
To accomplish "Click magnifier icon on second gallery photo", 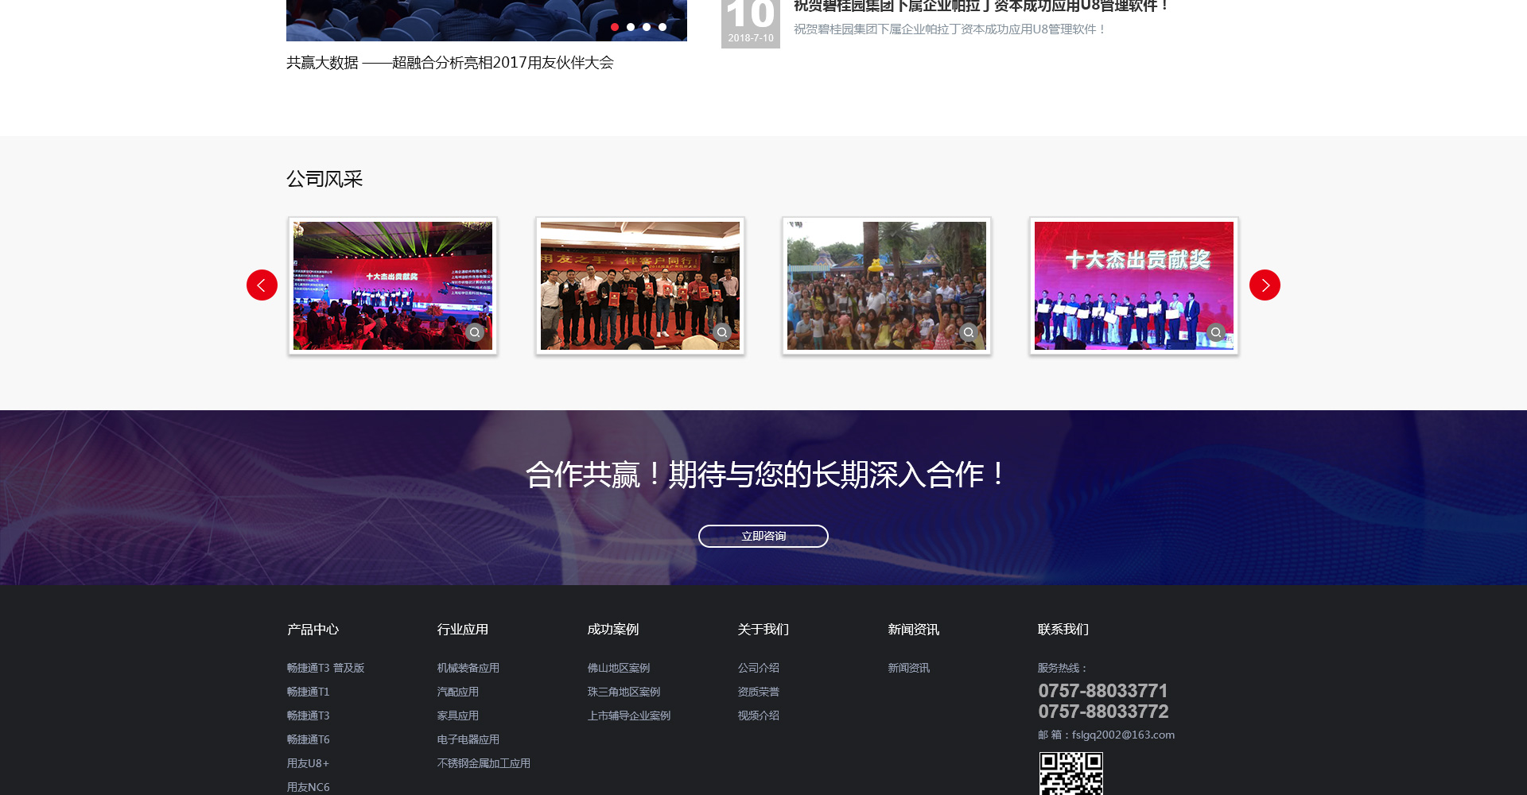I will click(x=721, y=332).
